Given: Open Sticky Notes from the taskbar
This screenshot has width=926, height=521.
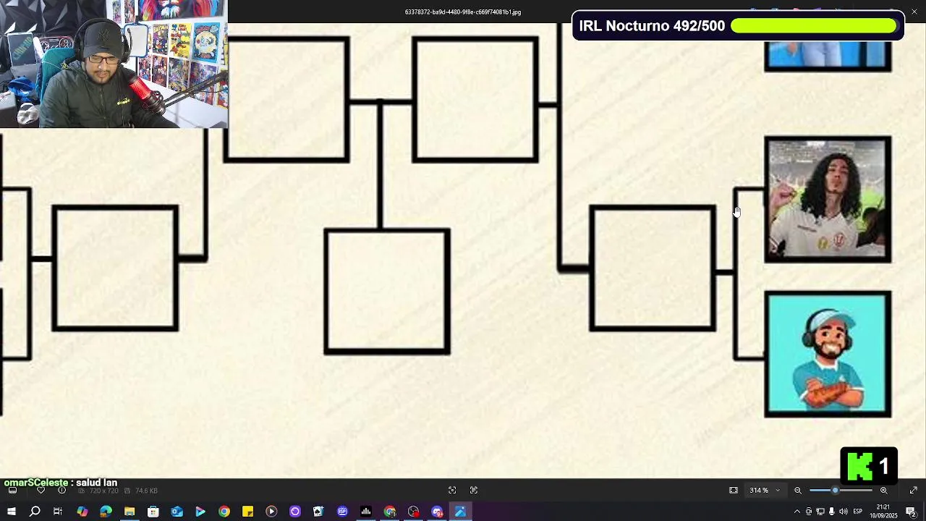Looking at the screenshot, I should (247, 512).
